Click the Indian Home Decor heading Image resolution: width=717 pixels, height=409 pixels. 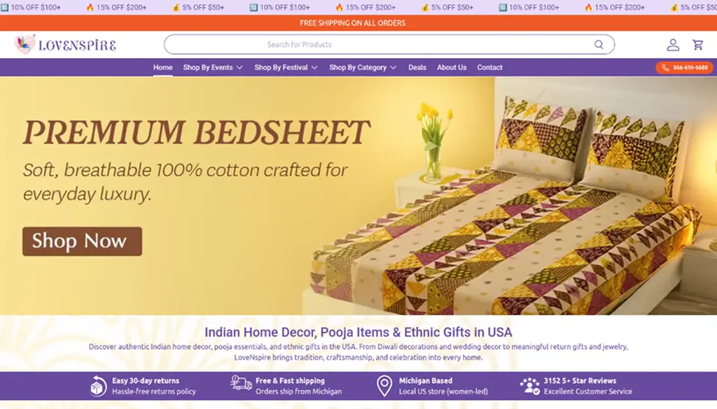pos(358,332)
